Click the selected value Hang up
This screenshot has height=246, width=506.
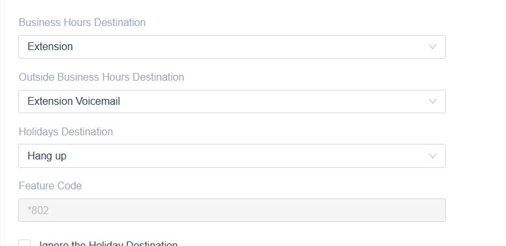[x=47, y=156]
